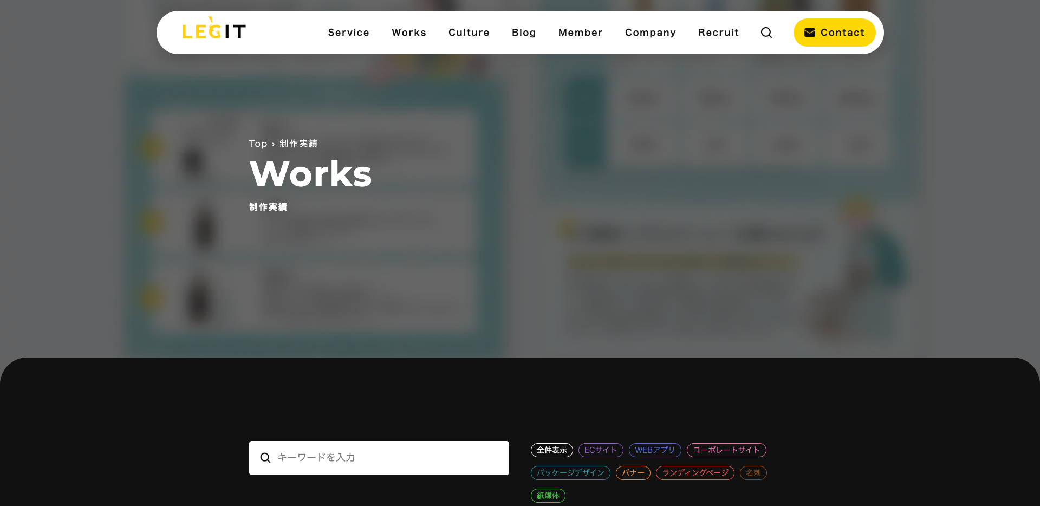Image resolution: width=1040 pixels, height=506 pixels.
Task: Filter works by ECサイト tag
Action: 600,450
